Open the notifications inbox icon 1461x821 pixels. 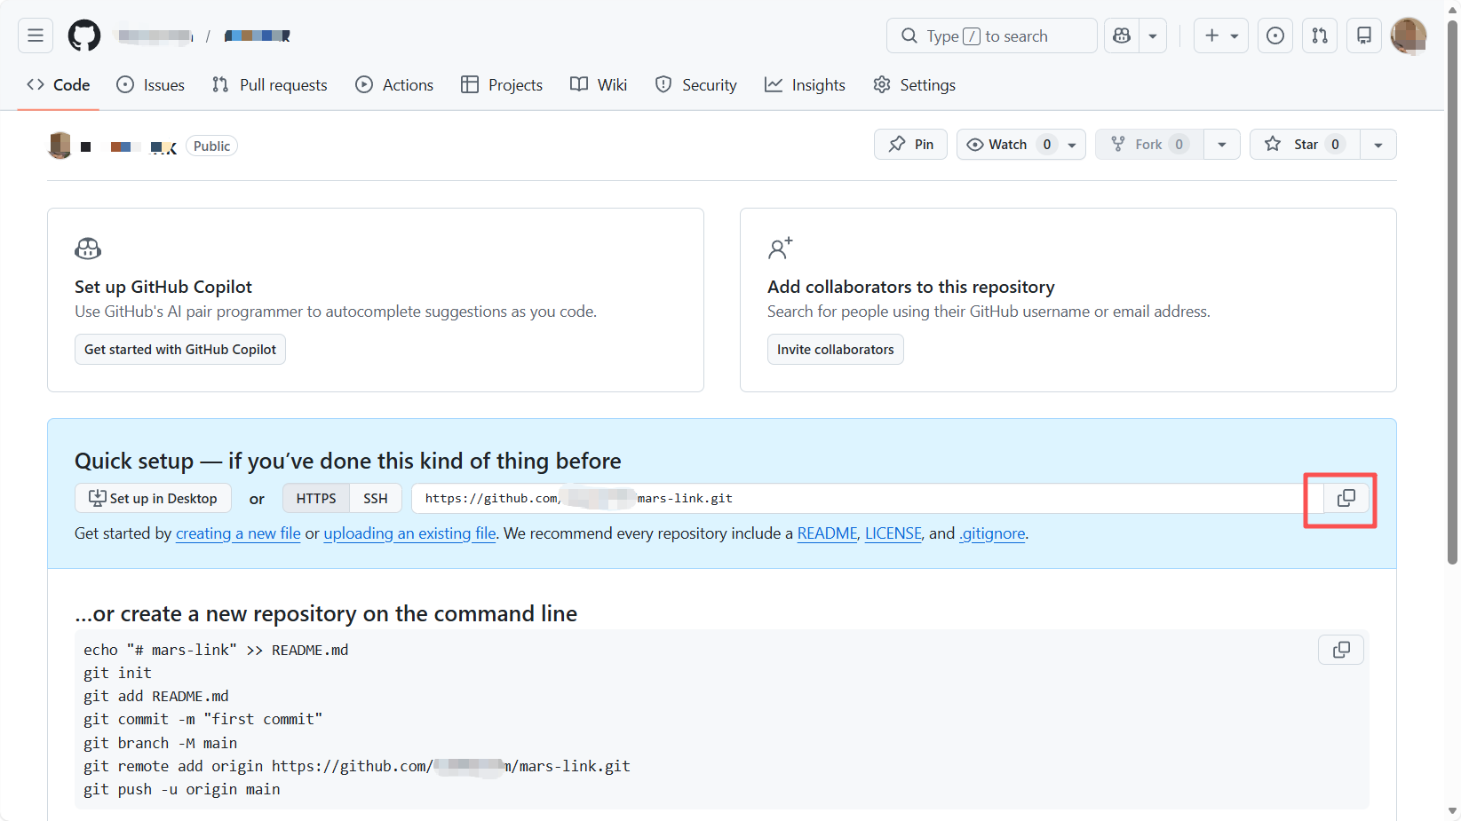point(1364,36)
